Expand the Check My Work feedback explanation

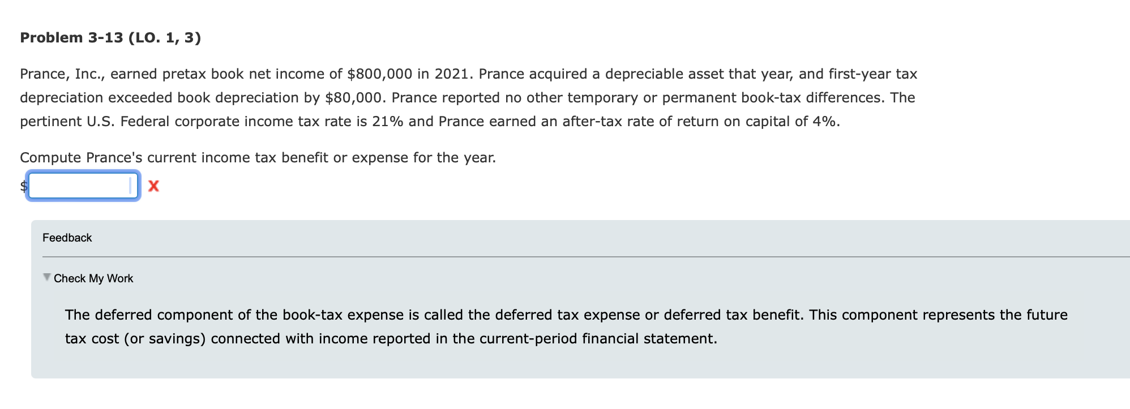tap(93, 278)
